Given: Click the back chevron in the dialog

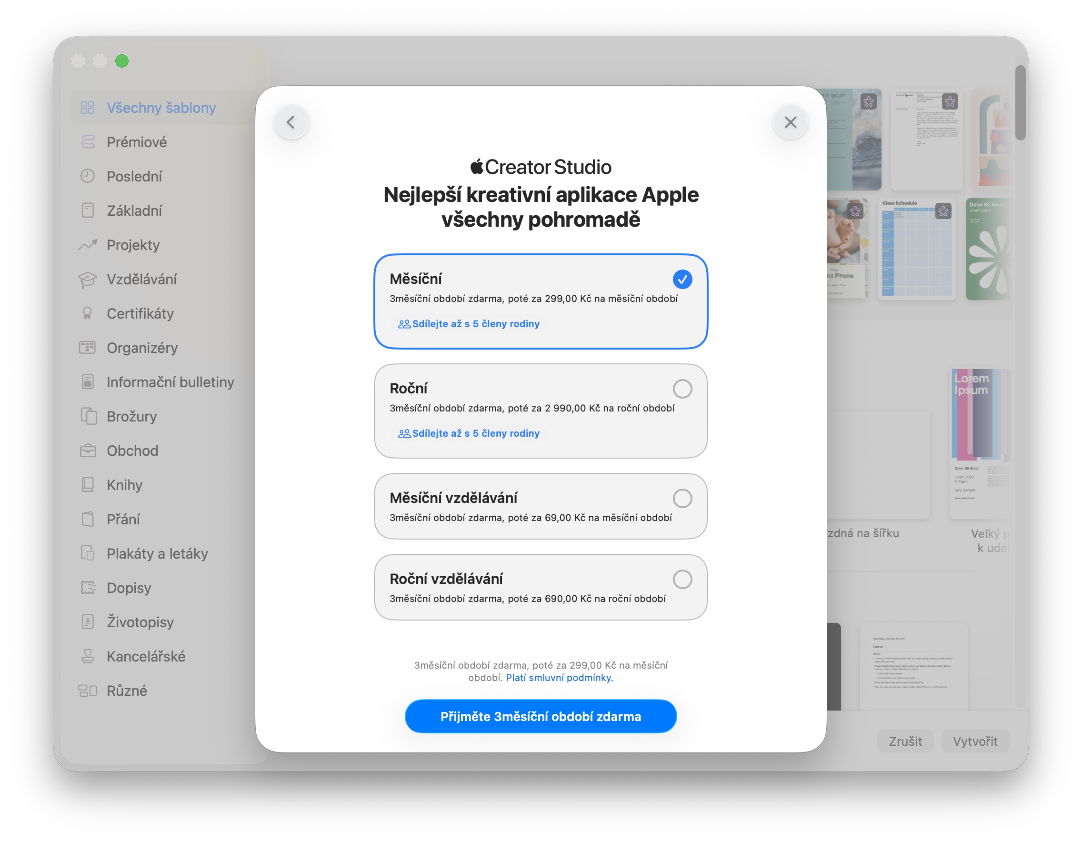Looking at the screenshot, I should pos(291,122).
